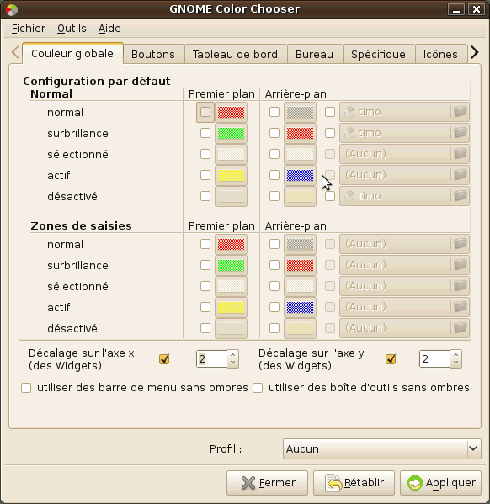This screenshot has width=490, height=504.
Task: Switch to the Boutons tab
Action: [x=153, y=55]
